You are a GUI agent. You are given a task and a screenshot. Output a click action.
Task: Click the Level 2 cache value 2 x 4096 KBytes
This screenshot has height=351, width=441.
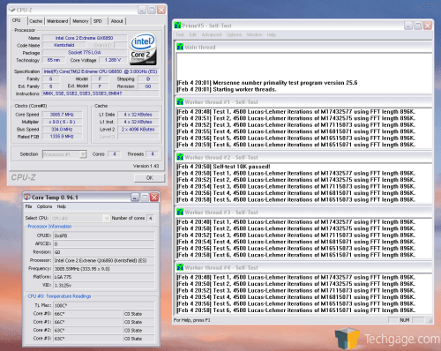(x=138, y=130)
